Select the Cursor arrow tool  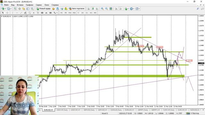coord(3,13)
